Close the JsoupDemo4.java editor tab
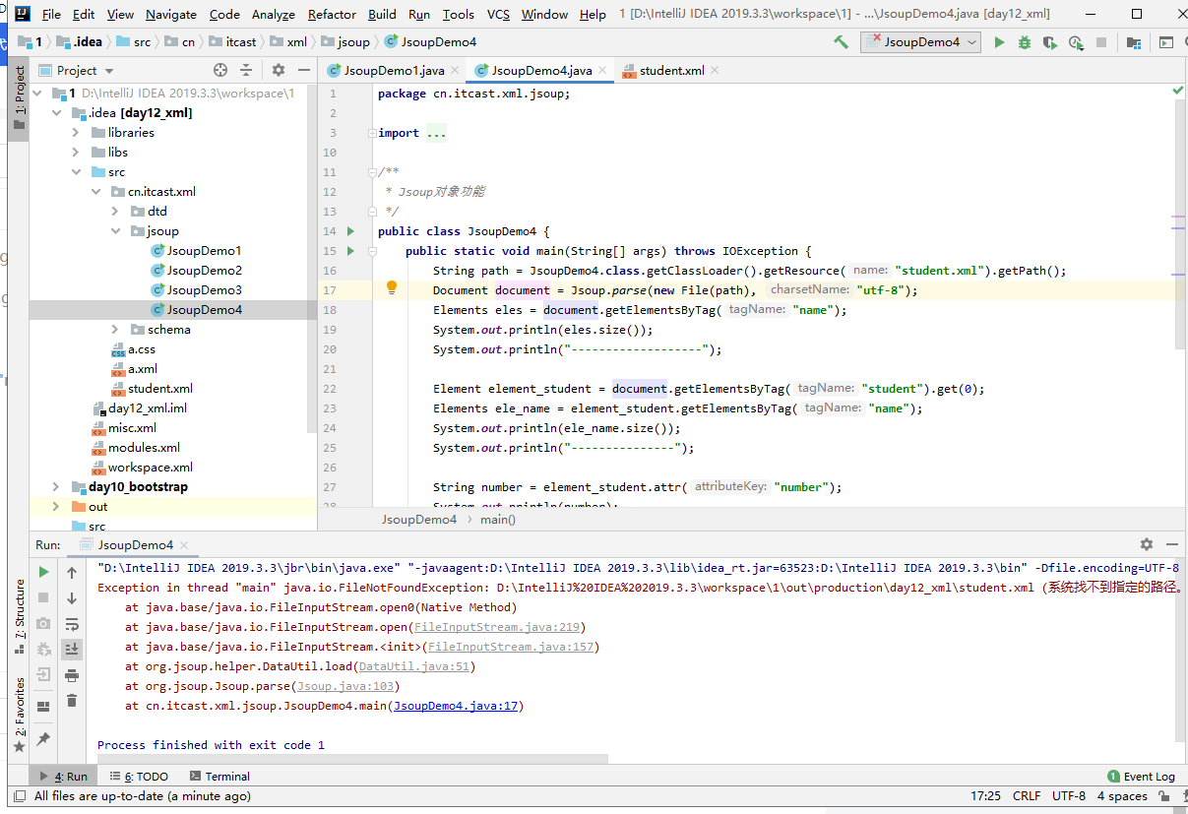Screen dimensions: 1188x814 tap(602, 71)
